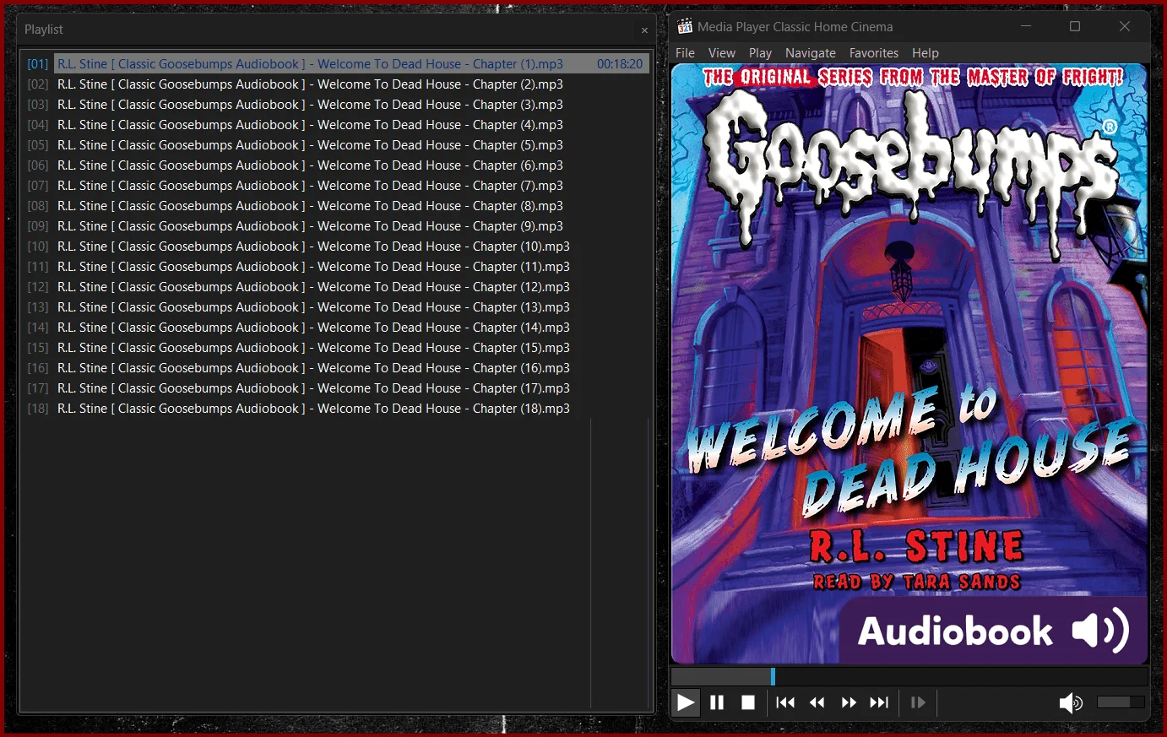Select Chapter (6).mp3 in the playlist
This screenshot has width=1167, height=737.
click(x=310, y=165)
